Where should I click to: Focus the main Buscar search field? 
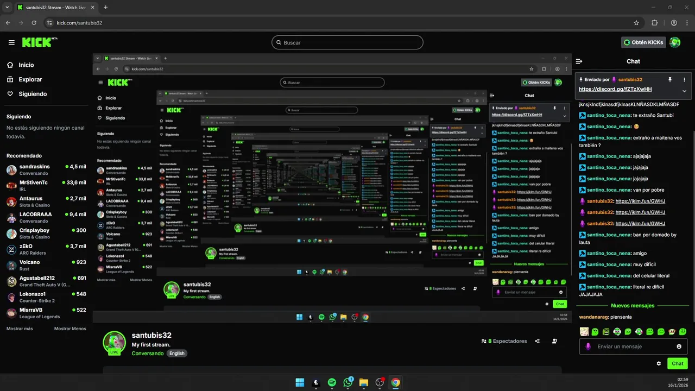pos(347,42)
